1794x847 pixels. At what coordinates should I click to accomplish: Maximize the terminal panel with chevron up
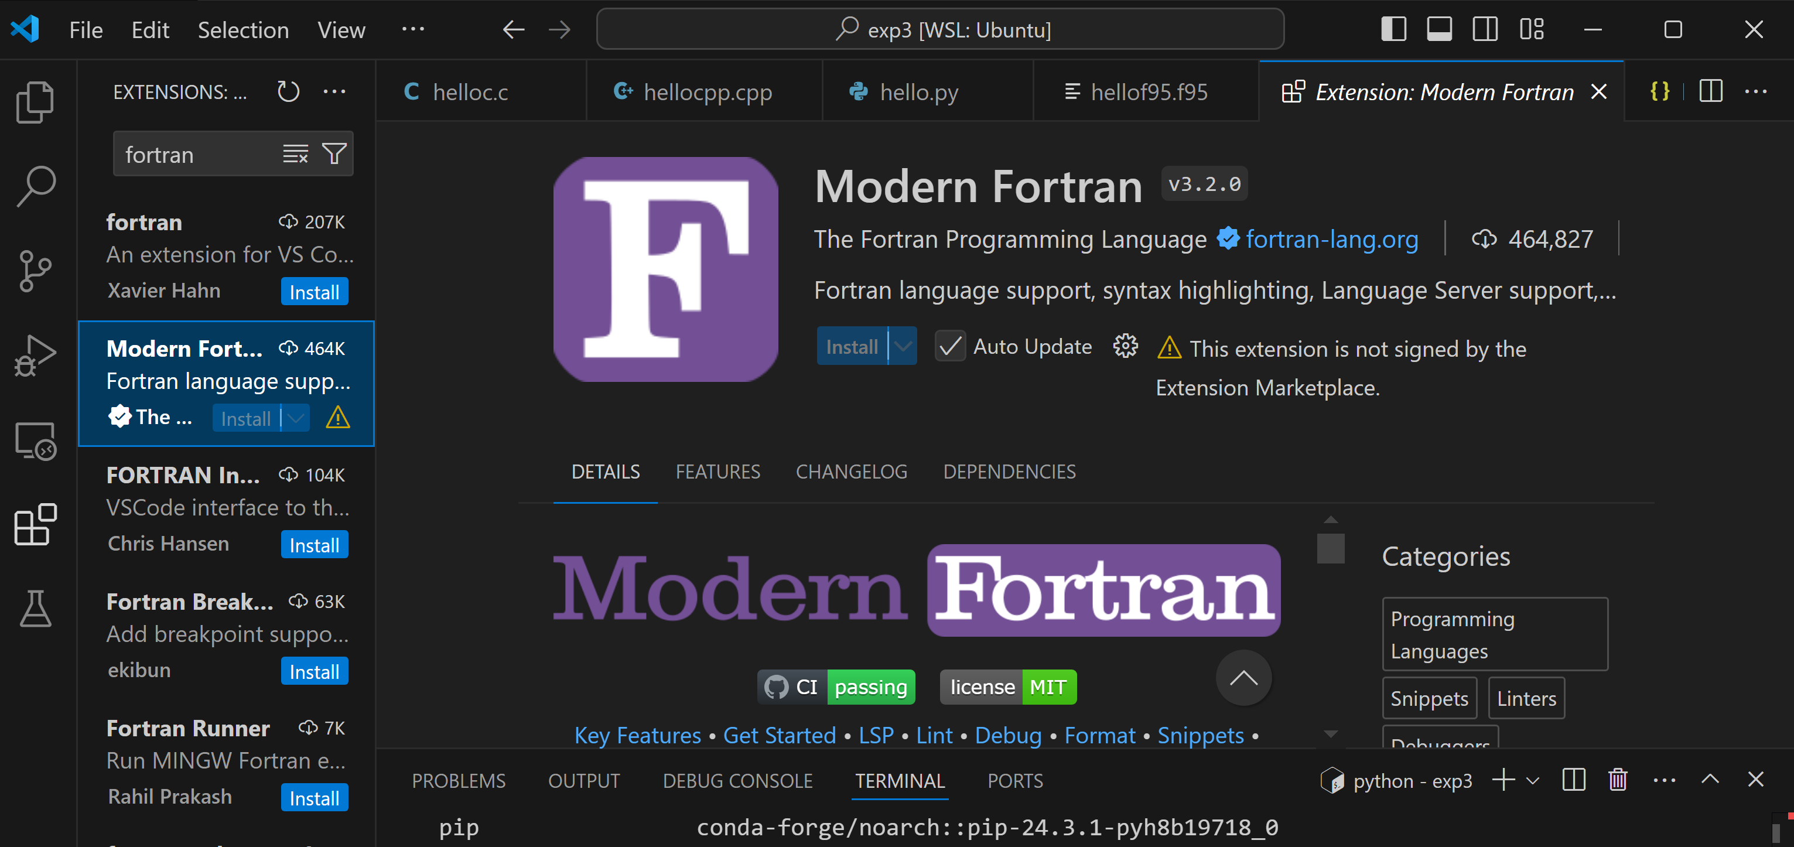(x=1710, y=780)
